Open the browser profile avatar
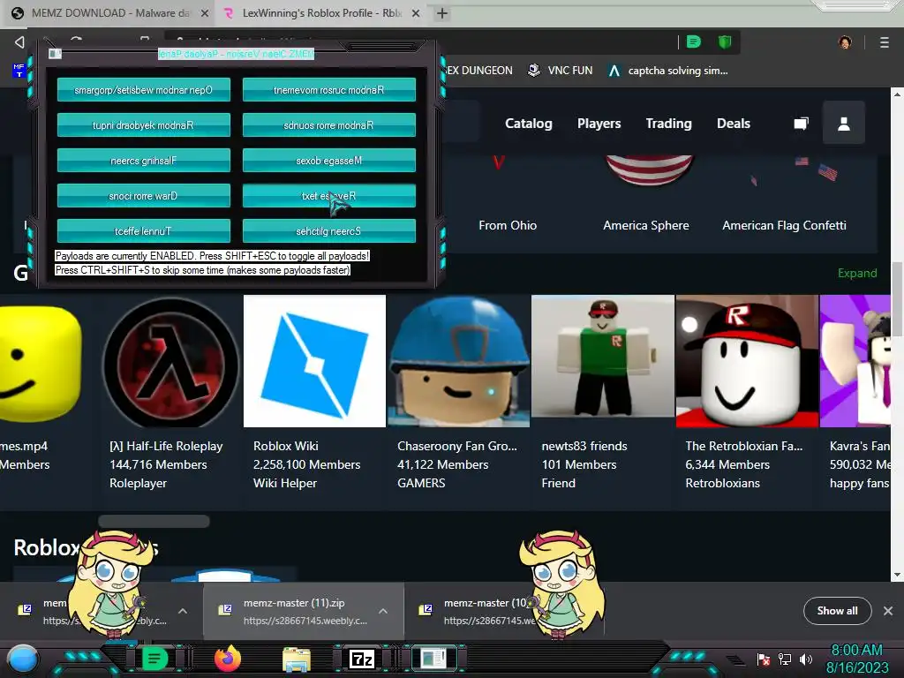This screenshot has width=904, height=678. coord(845,42)
